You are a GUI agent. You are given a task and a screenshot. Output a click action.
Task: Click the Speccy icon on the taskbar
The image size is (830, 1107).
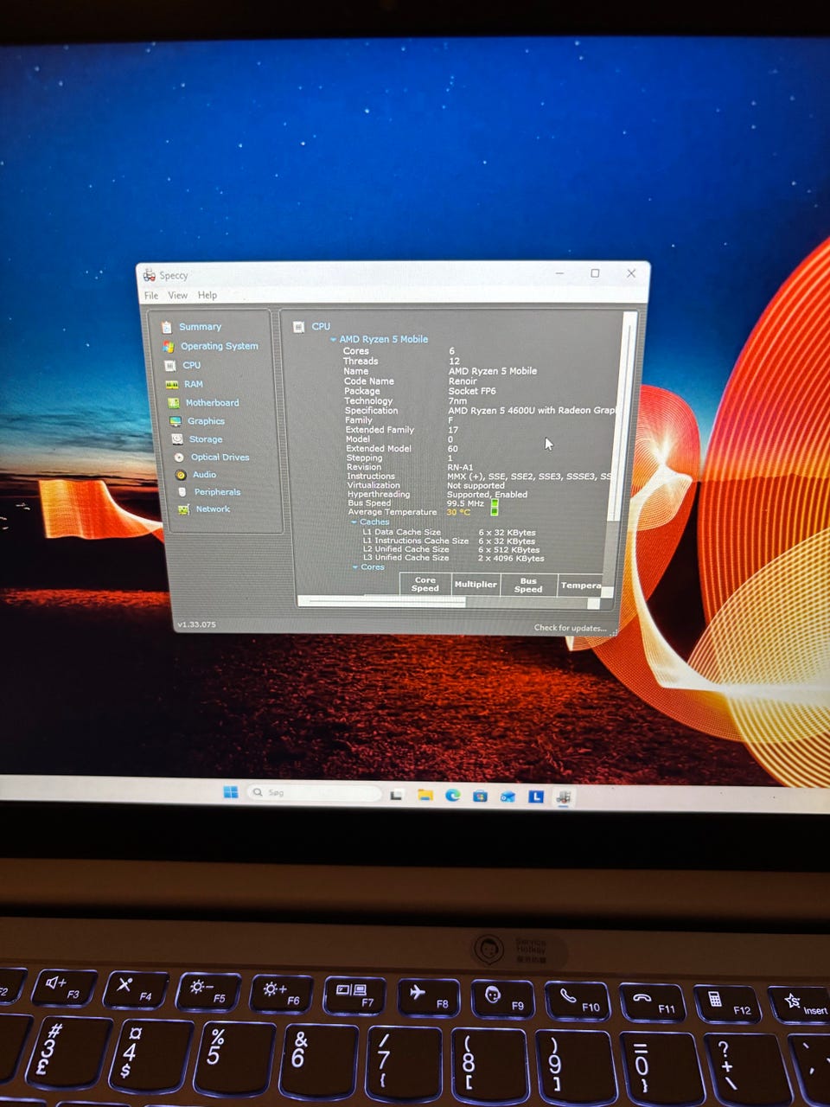(563, 797)
